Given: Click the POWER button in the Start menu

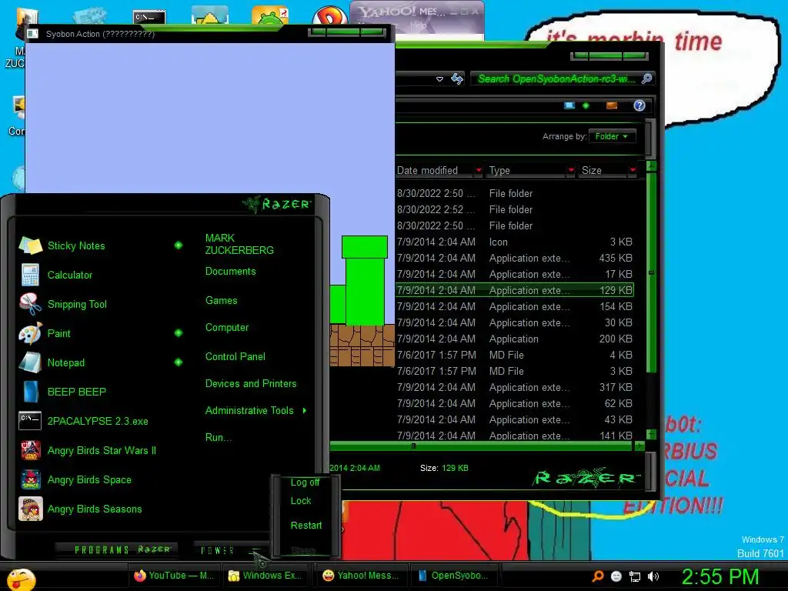Looking at the screenshot, I should click(x=218, y=551).
